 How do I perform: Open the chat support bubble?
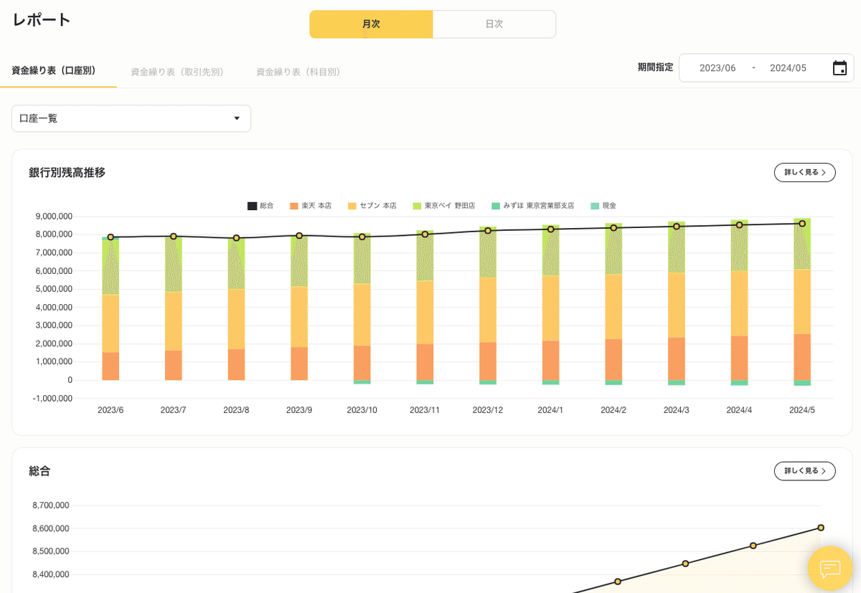click(x=830, y=569)
